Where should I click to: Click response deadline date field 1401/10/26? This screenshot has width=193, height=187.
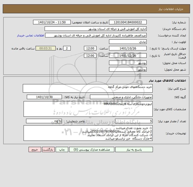coord(128,48)
